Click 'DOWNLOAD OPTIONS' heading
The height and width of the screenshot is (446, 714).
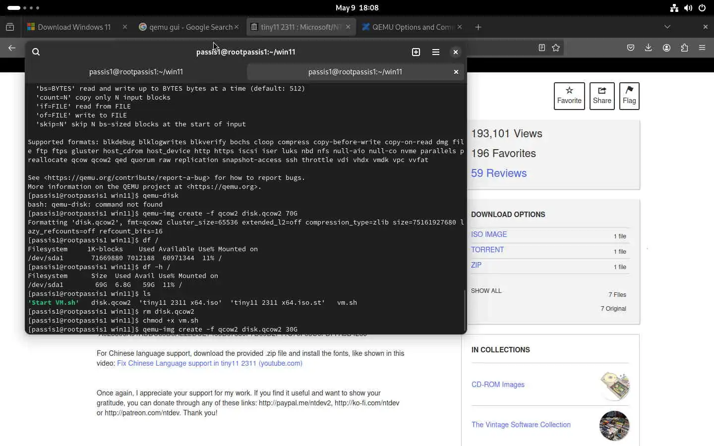pyautogui.click(x=508, y=215)
